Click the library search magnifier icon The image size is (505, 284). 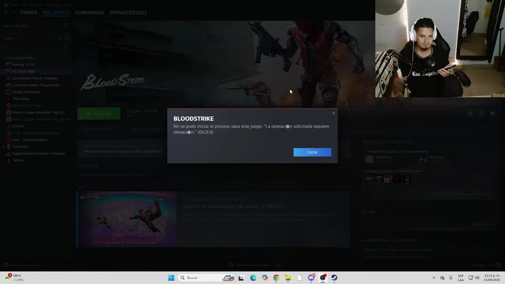coord(6,48)
